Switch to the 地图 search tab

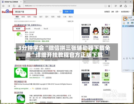(59, 17)
